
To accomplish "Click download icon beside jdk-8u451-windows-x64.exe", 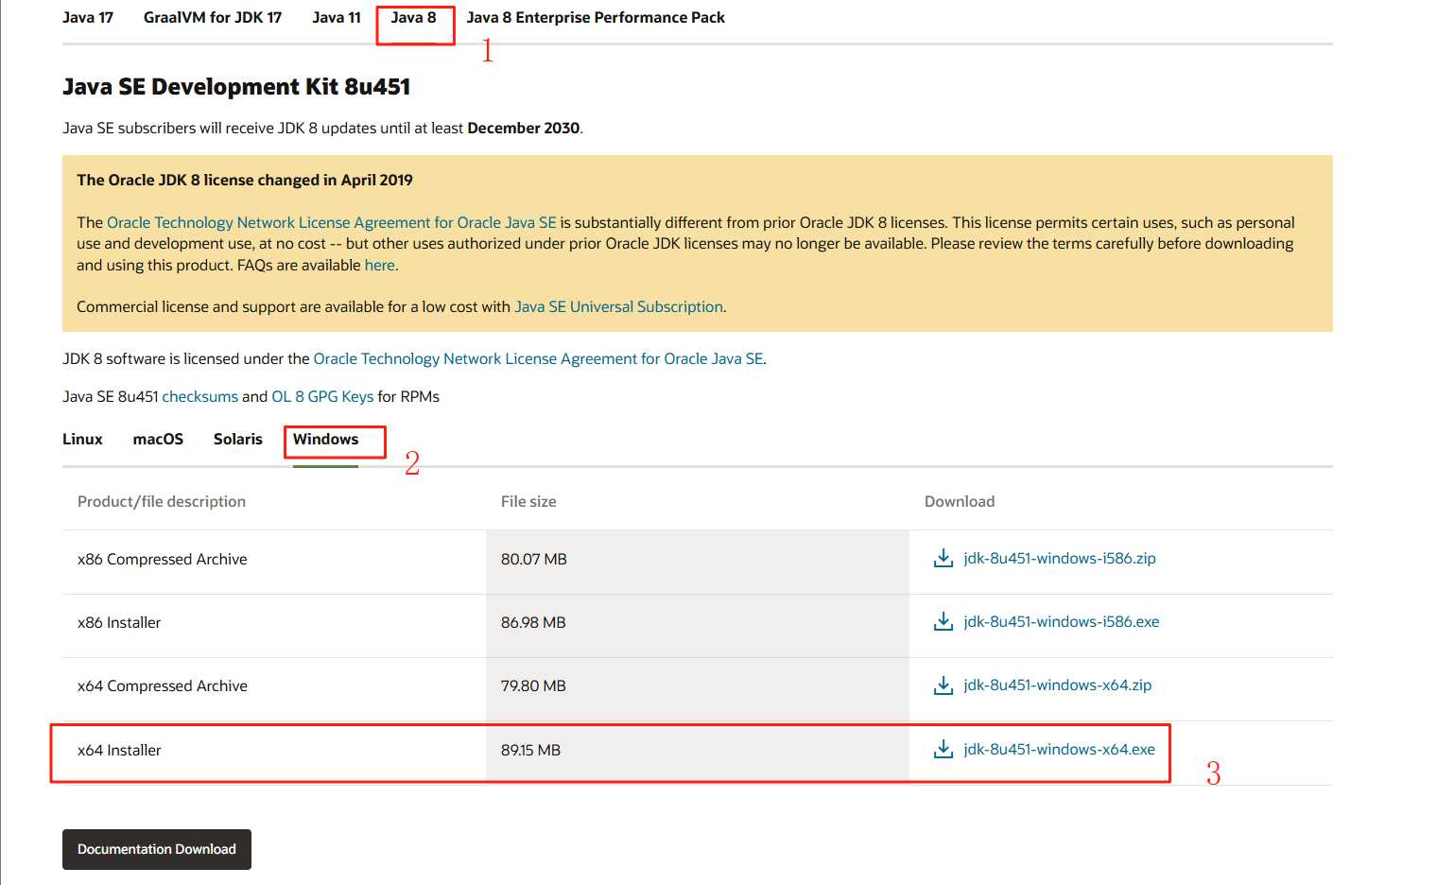I will [x=943, y=750].
